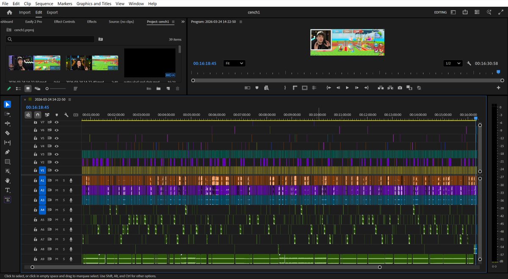Select the Pen tool in the toolbar

7,152
